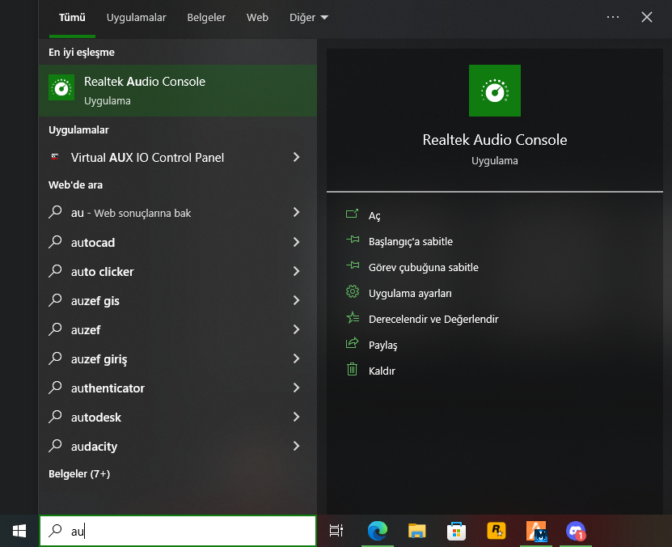Open the Diğer dropdown filter

pos(309,18)
